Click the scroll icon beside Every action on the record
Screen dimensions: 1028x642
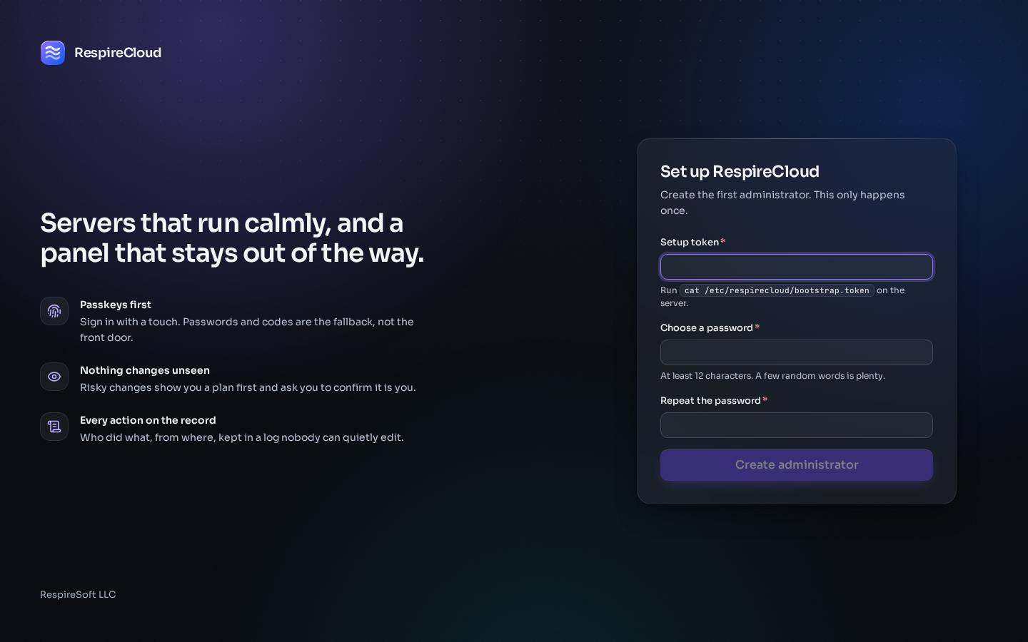click(x=54, y=427)
